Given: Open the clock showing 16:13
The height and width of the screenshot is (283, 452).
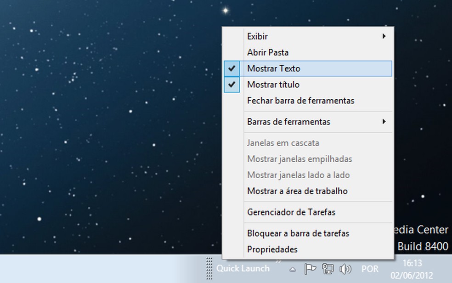Looking at the screenshot, I should (412, 269).
